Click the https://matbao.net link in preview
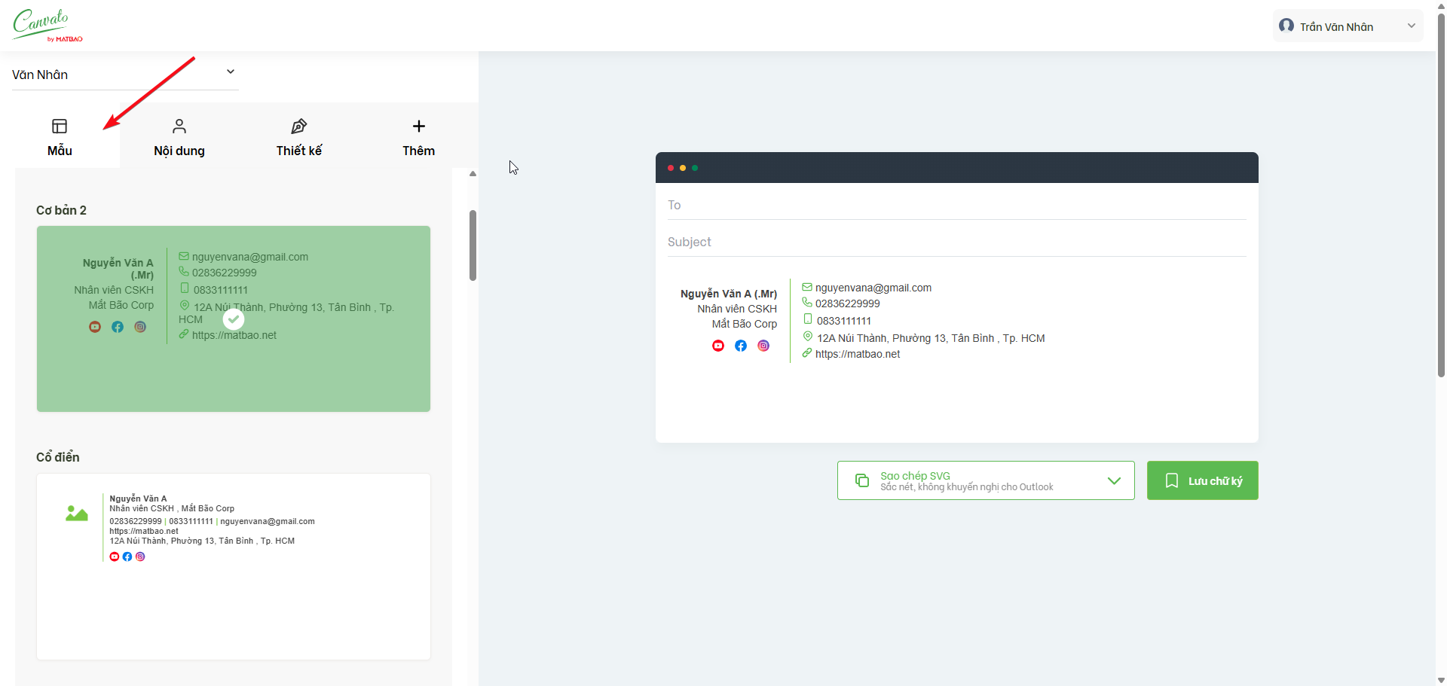The height and width of the screenshot is (686, 1447). 857,354
